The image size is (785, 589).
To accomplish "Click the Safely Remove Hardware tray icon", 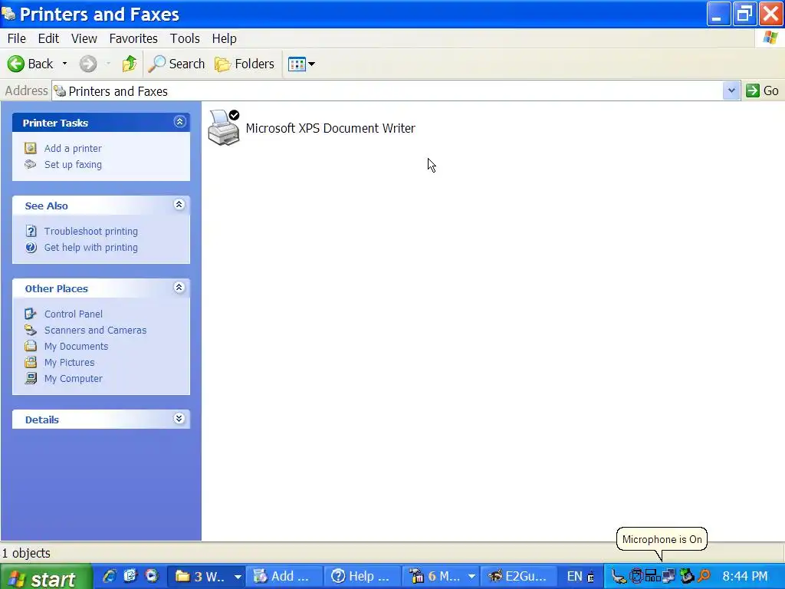I will pos(686,577).
